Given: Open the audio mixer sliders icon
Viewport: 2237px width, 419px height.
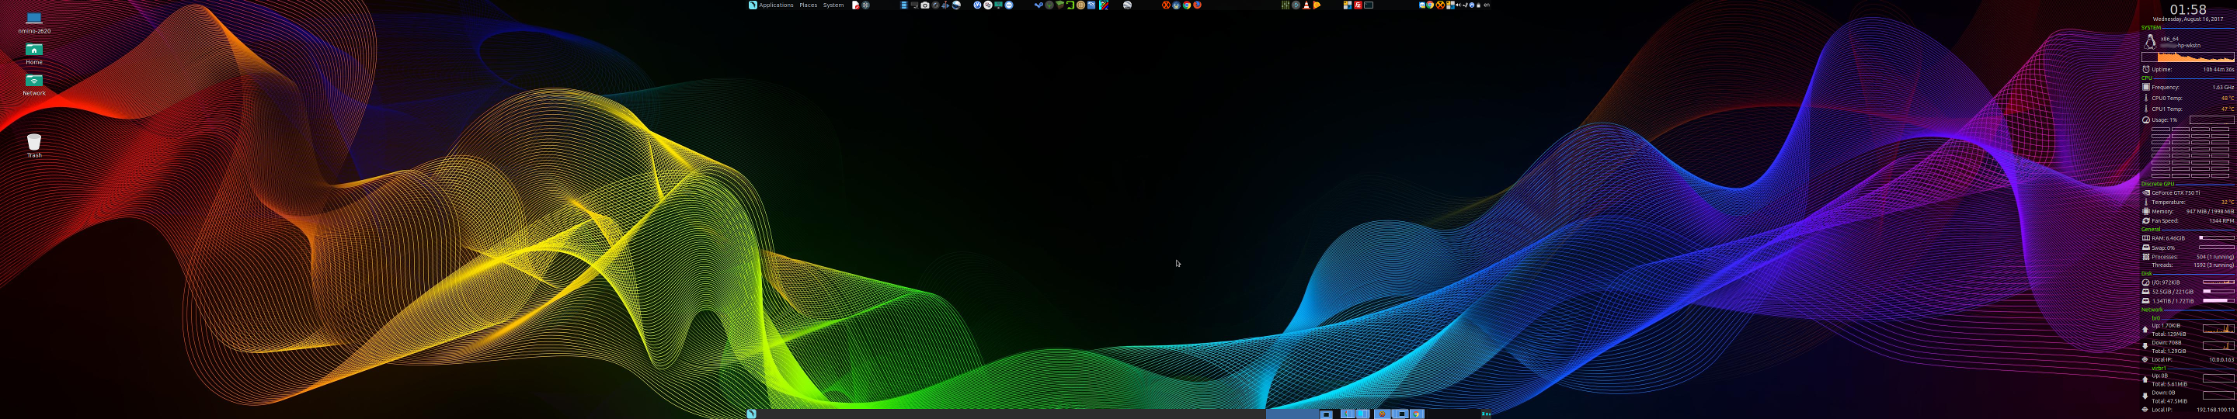Looking at the screenshot, I should (1286, 5).
